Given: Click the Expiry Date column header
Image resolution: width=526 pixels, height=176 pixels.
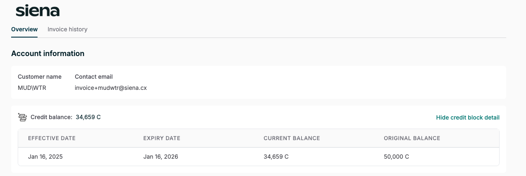Looking at the screenshot, I should pyautogui.click(x=162, y=138).
